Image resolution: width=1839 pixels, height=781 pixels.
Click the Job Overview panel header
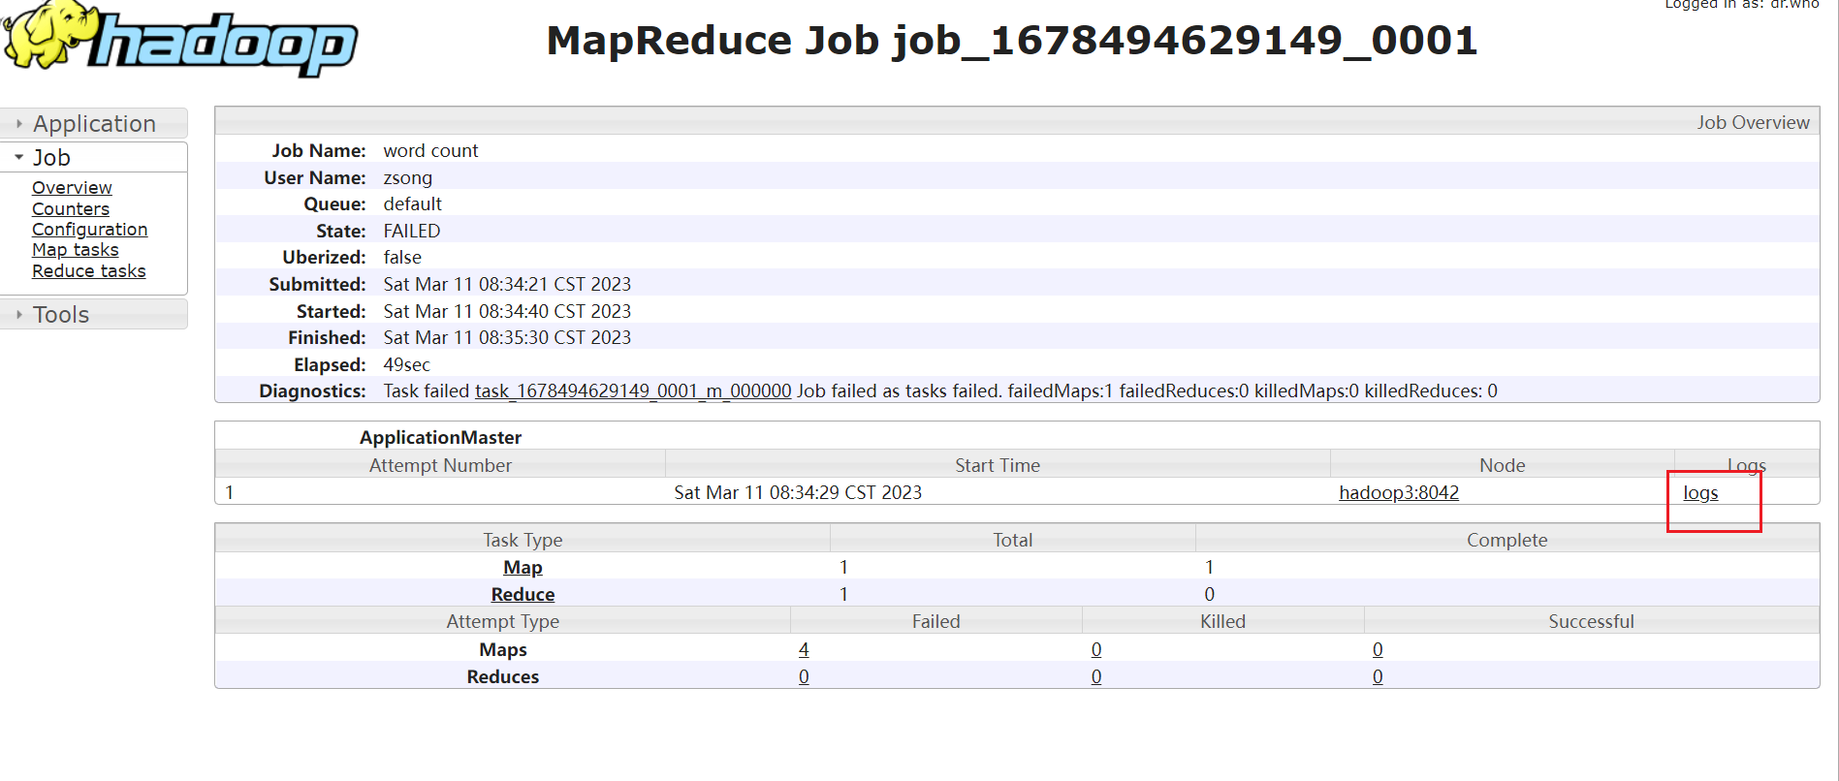(1017, 122)
